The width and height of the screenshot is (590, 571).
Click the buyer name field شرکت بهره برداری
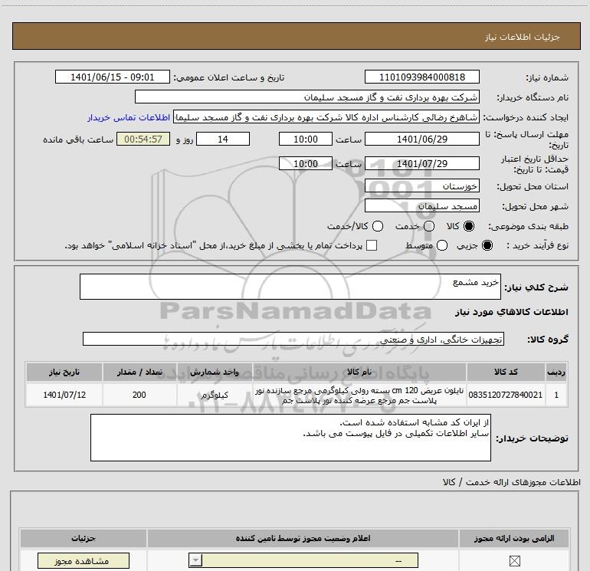click(307, 97)
